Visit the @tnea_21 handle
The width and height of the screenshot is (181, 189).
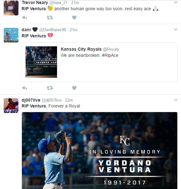[x=59, y=2]
